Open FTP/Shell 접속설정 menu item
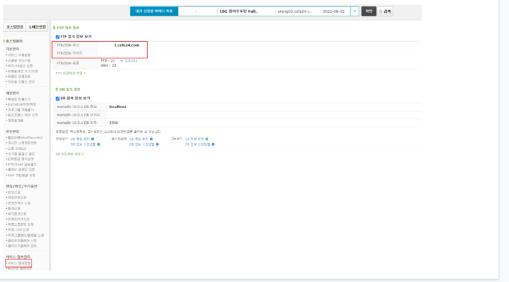Image resolution: width=509 pixels, height=282 pixels. [x=22, y=164]
